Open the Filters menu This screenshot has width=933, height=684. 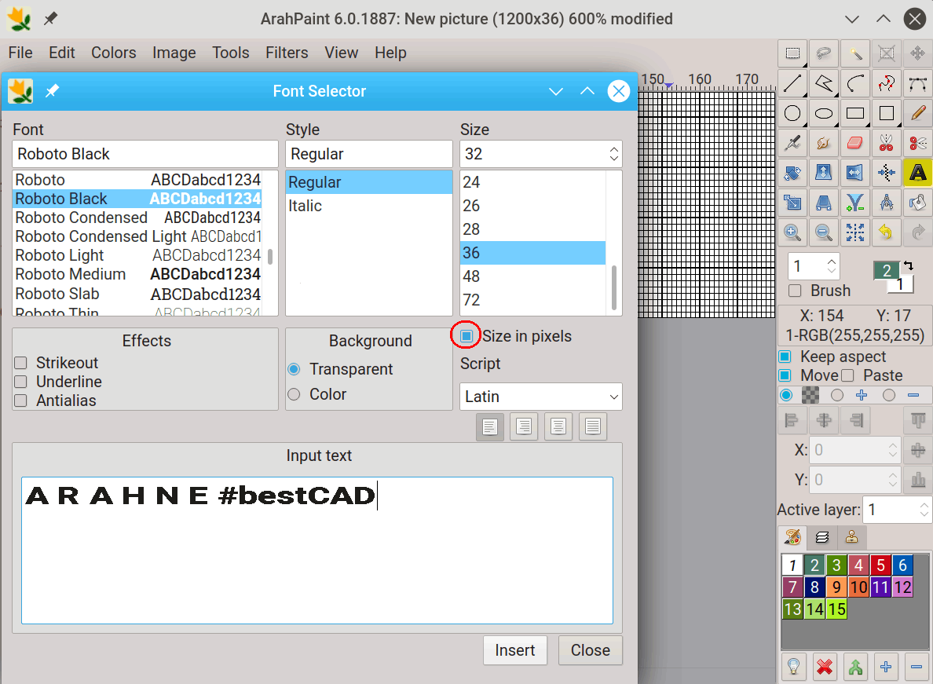287,53
